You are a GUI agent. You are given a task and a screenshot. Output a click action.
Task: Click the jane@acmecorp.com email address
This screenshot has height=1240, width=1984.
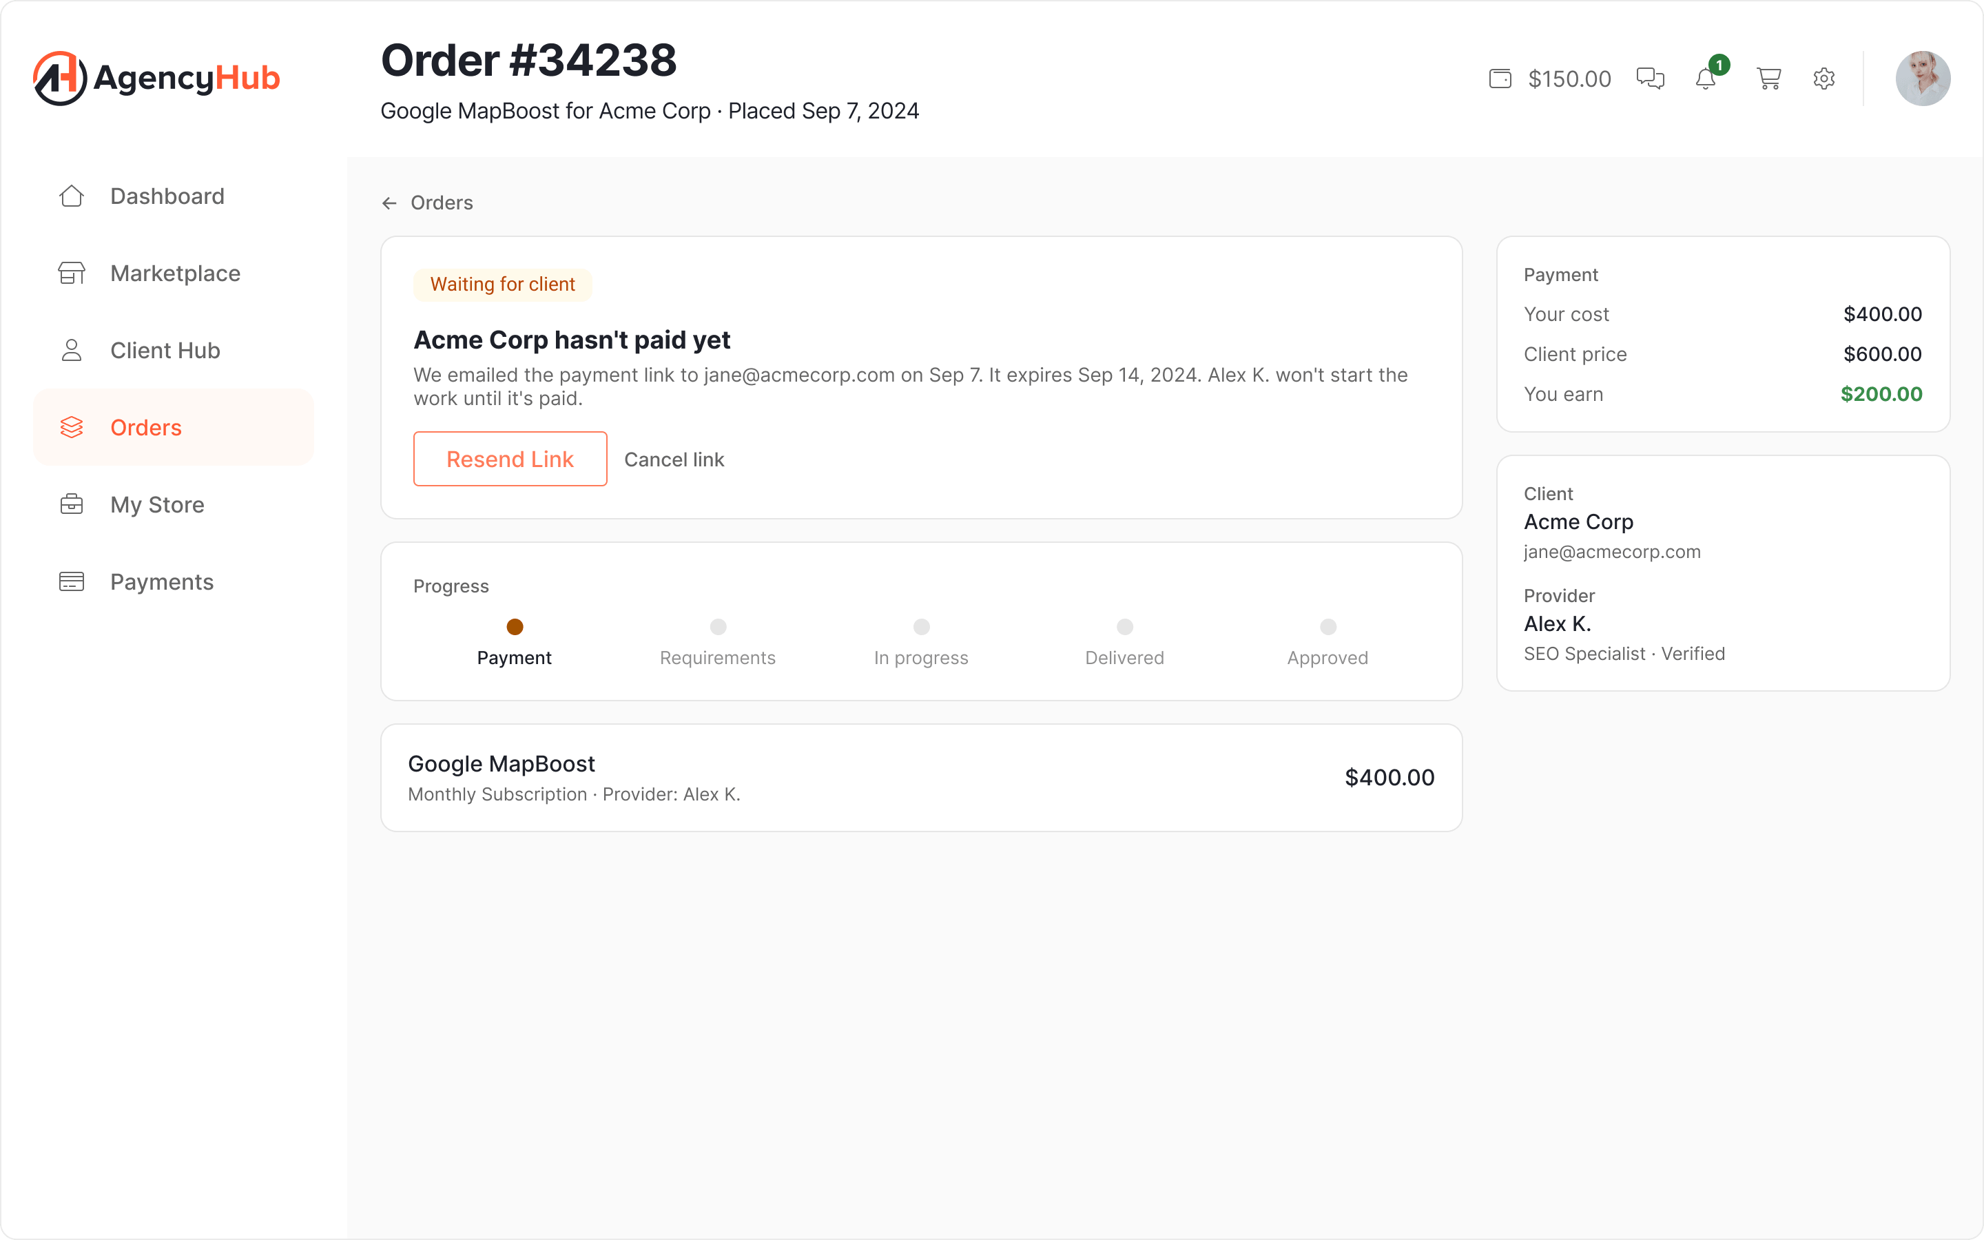pyautogui.click(x=1612, y=552)
